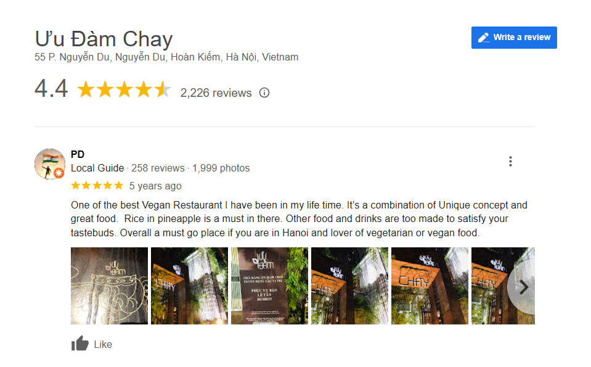Screen dimensions: 591x367
Task: Open PD's profile avatar picture
Action: click(x=50, y=163)
